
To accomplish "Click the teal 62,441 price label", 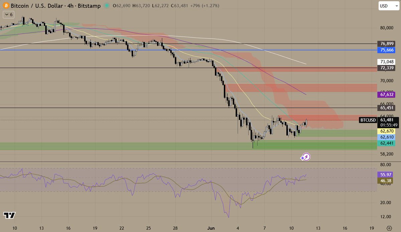I will point(386,143).
